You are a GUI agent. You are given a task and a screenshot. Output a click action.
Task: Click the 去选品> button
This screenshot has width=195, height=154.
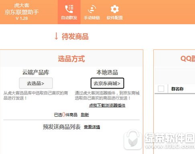point(36,83)
